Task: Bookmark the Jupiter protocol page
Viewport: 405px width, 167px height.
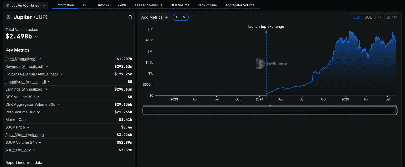Action: tap(130, 17)
